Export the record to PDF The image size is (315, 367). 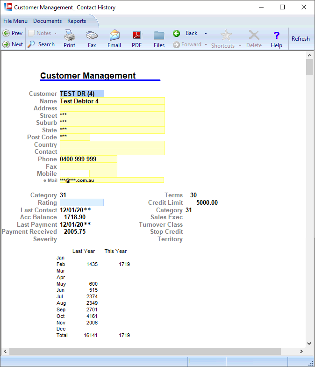pyautogui.click(x=136, y=39)
